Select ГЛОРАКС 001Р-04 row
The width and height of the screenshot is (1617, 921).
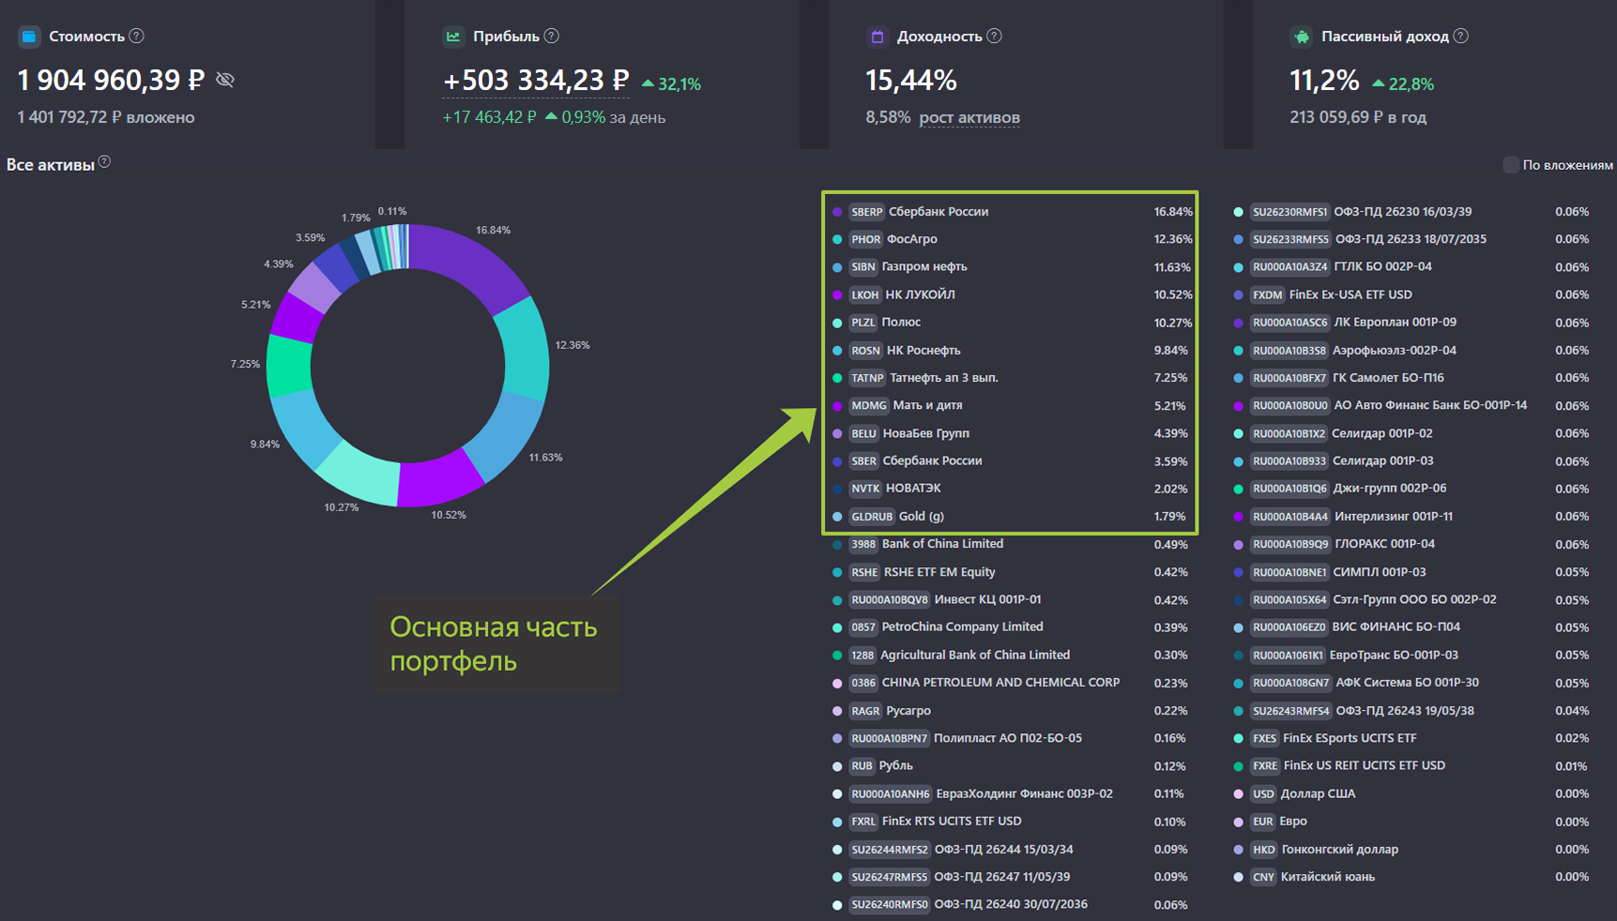[x=1412, y=544]
